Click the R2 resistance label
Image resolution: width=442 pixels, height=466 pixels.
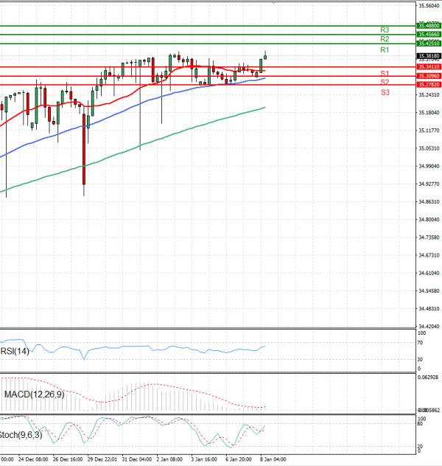385,39
